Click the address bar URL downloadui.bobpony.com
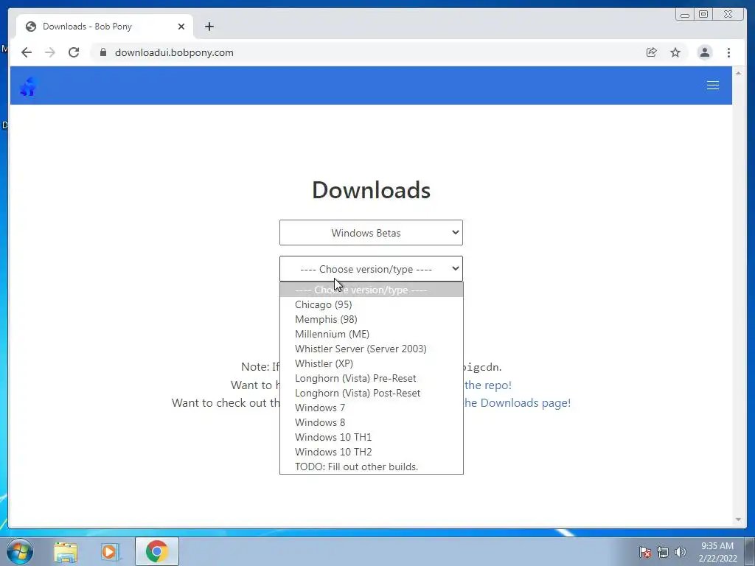This screenshot has height=566, width=755. pyautogui.click(x=174, y=52)
